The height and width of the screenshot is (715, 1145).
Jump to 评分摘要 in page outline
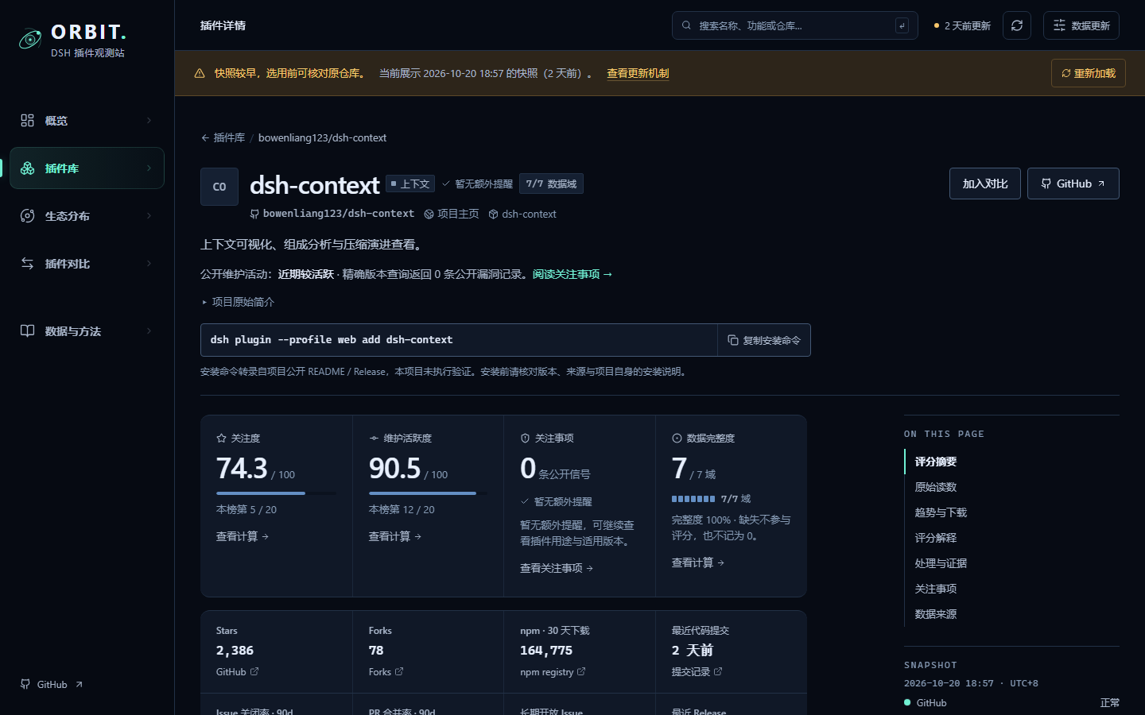click(x=935, y=462)
